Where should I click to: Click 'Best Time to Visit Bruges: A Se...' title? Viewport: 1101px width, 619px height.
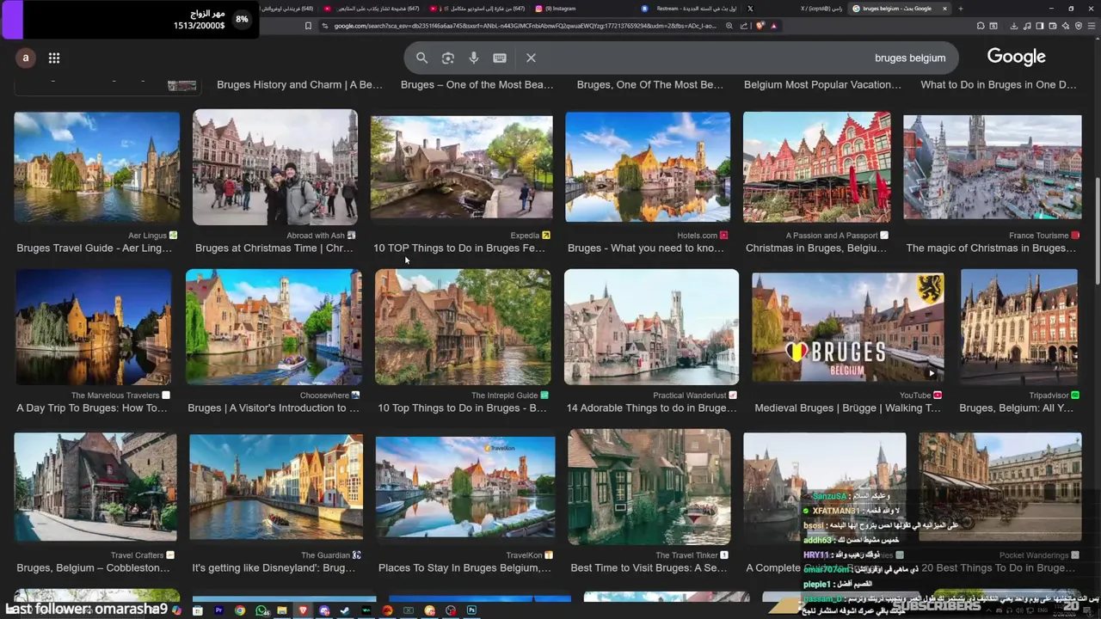[649, 568]
